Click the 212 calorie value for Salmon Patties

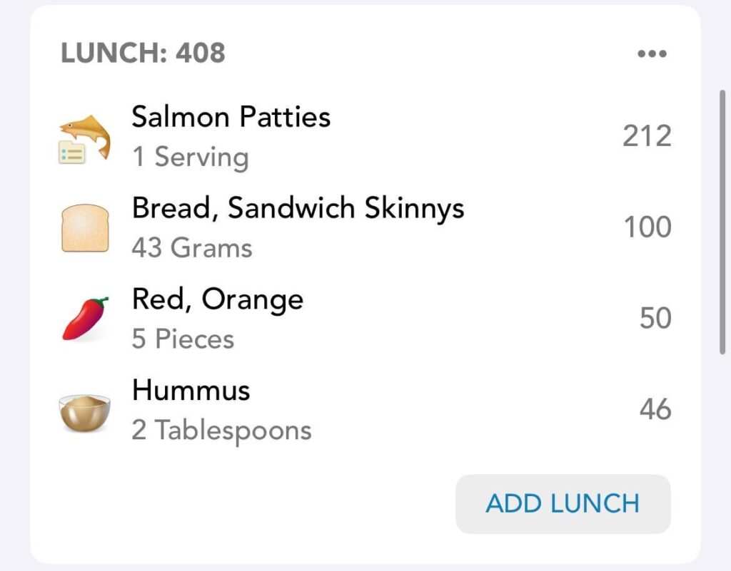point(647,135)
